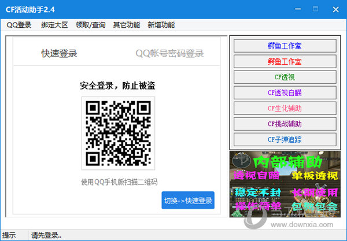Open the QQ登录 menu
This screenshot has height=241, width=347.
(x=19, y=25)
